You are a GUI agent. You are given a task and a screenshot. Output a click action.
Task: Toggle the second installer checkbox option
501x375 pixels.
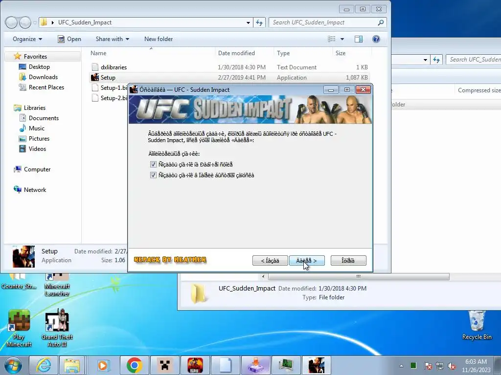click(x=153, y=175)
